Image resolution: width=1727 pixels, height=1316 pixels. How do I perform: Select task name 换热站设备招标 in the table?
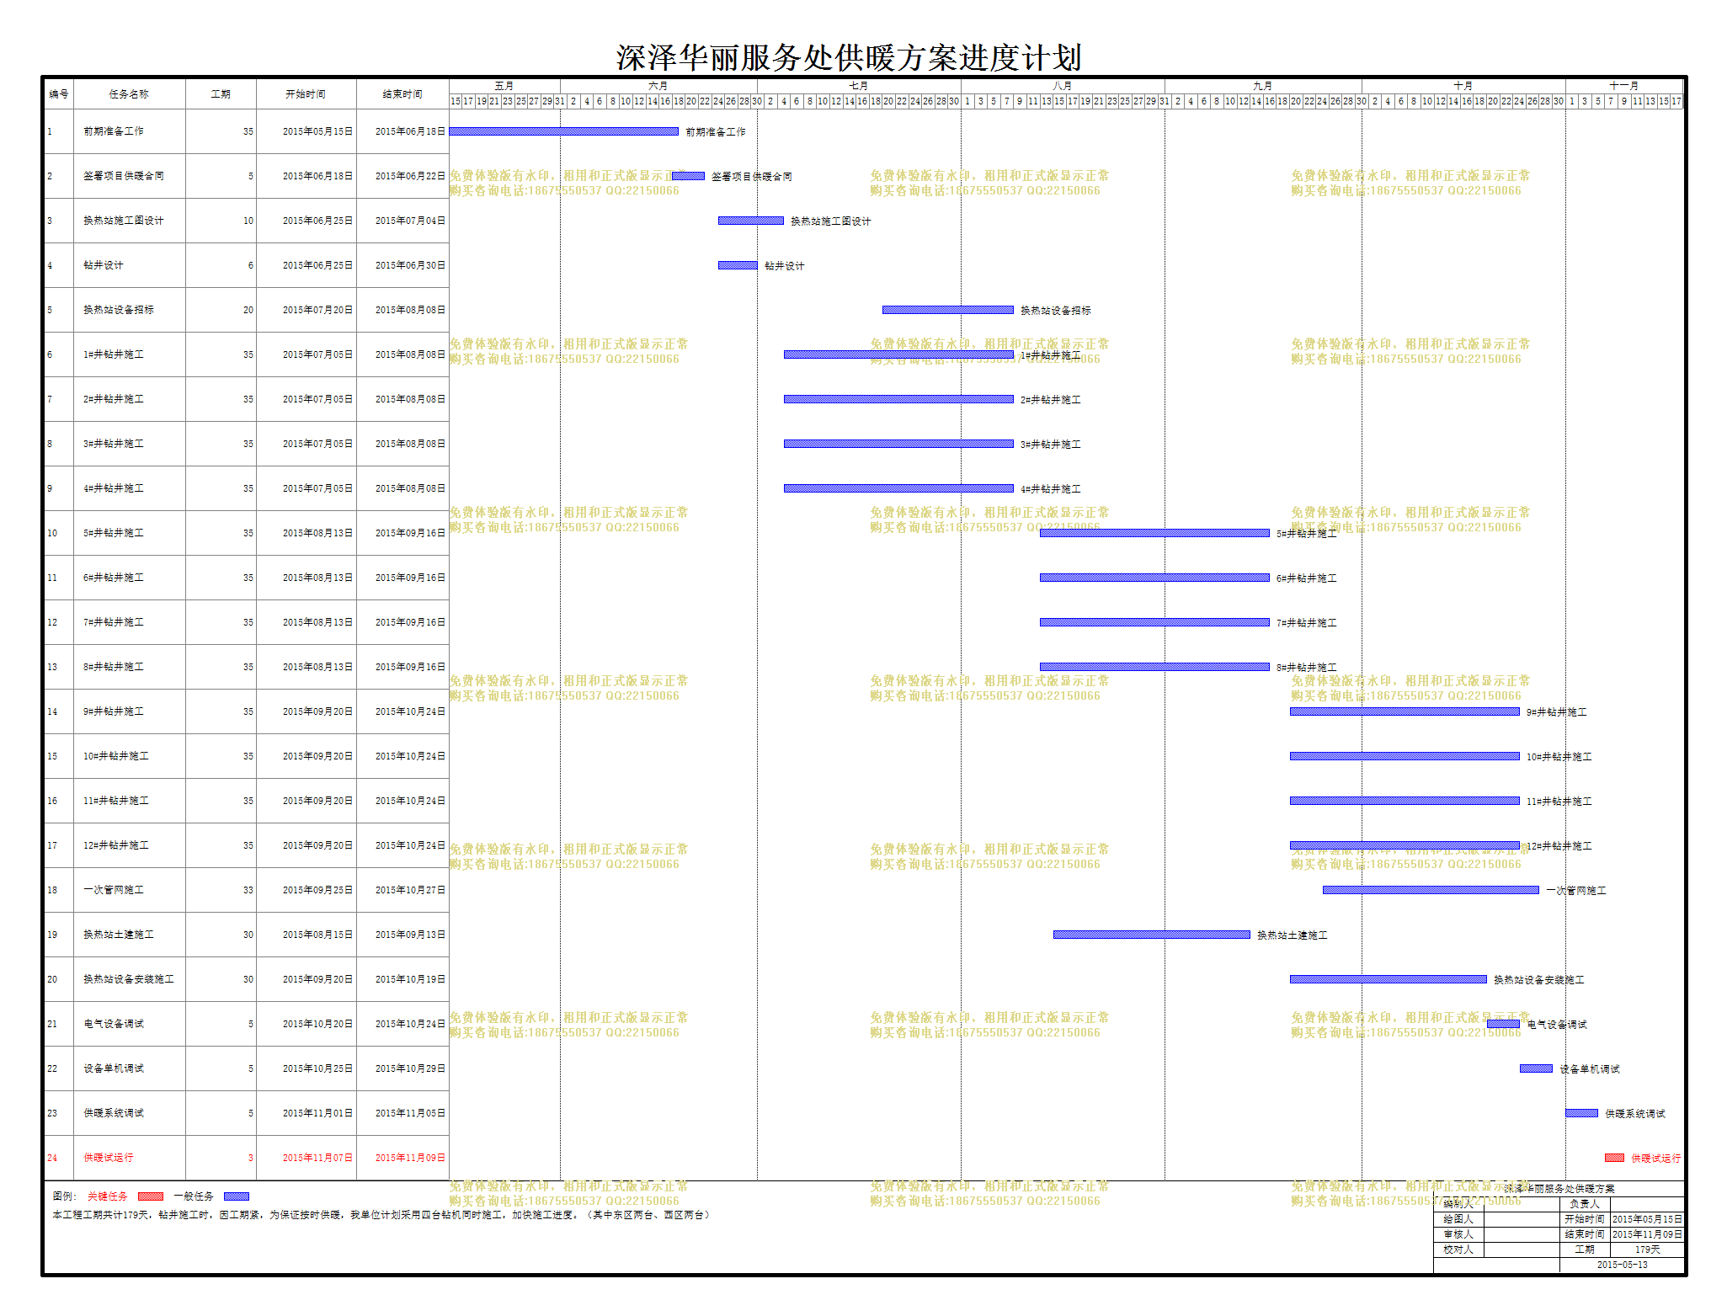click(x=119, y=310)
